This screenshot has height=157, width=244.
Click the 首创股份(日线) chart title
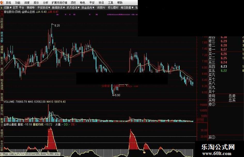pos(12,12)
